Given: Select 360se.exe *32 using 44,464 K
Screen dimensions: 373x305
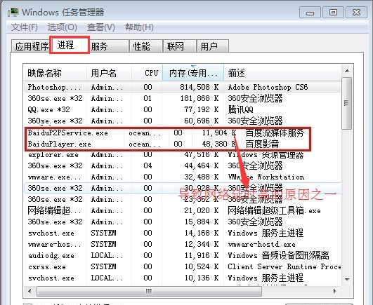Looking at the screenshot, I should pos(183,165).
